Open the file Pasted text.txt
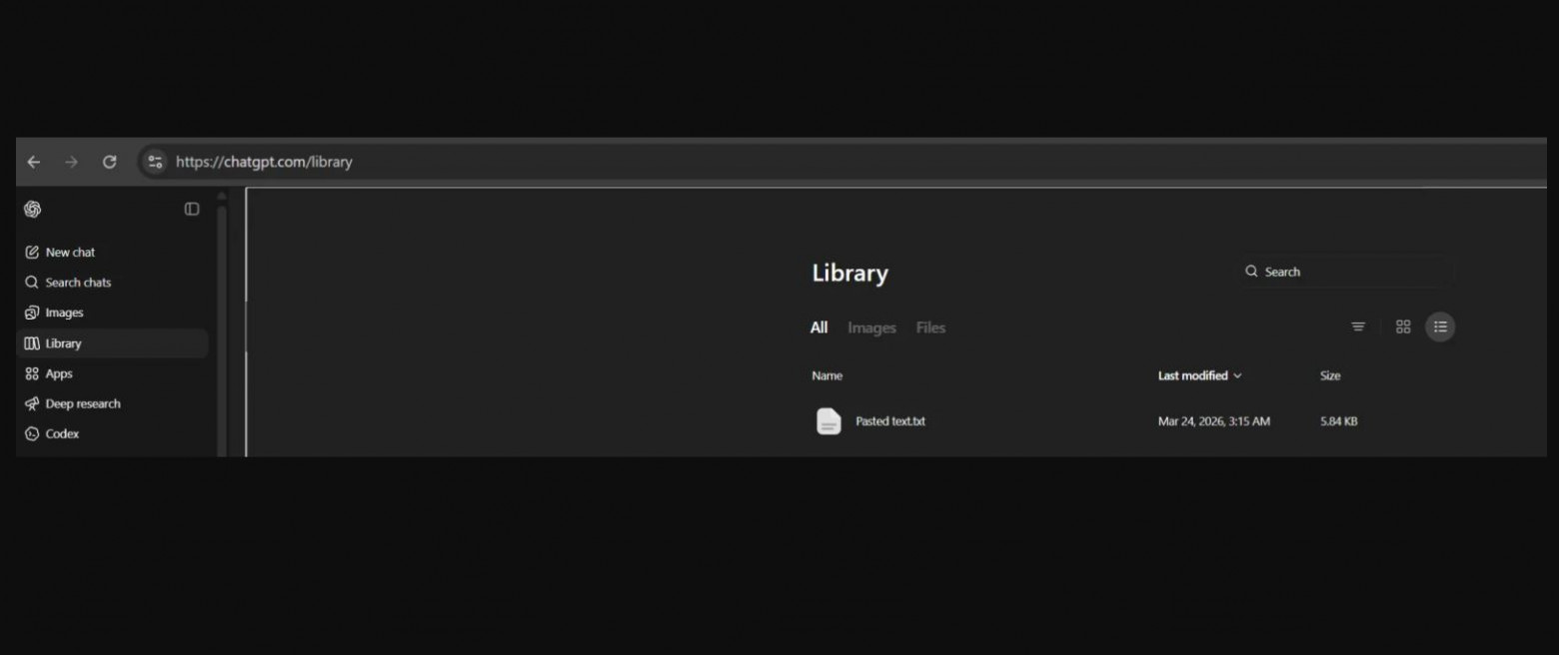1559x655 pixels. point(889,421)
